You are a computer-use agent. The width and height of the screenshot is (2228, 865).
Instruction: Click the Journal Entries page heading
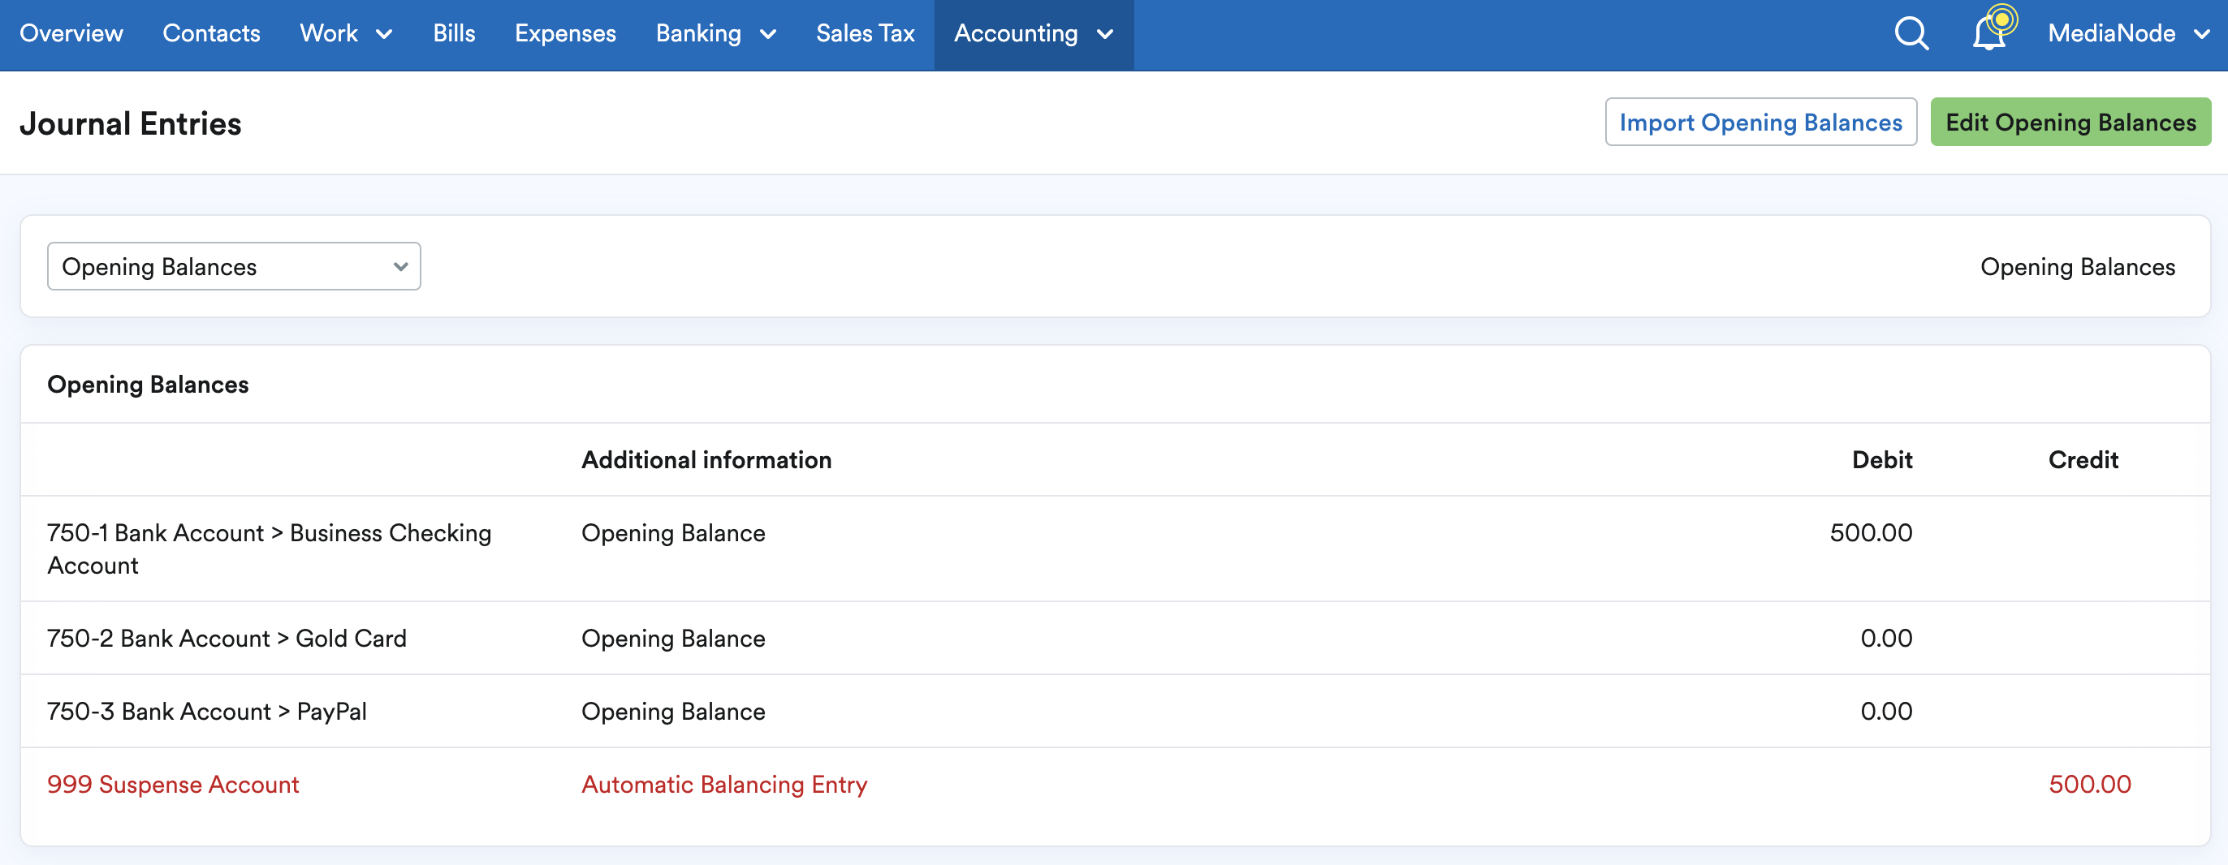click(131, 123)
